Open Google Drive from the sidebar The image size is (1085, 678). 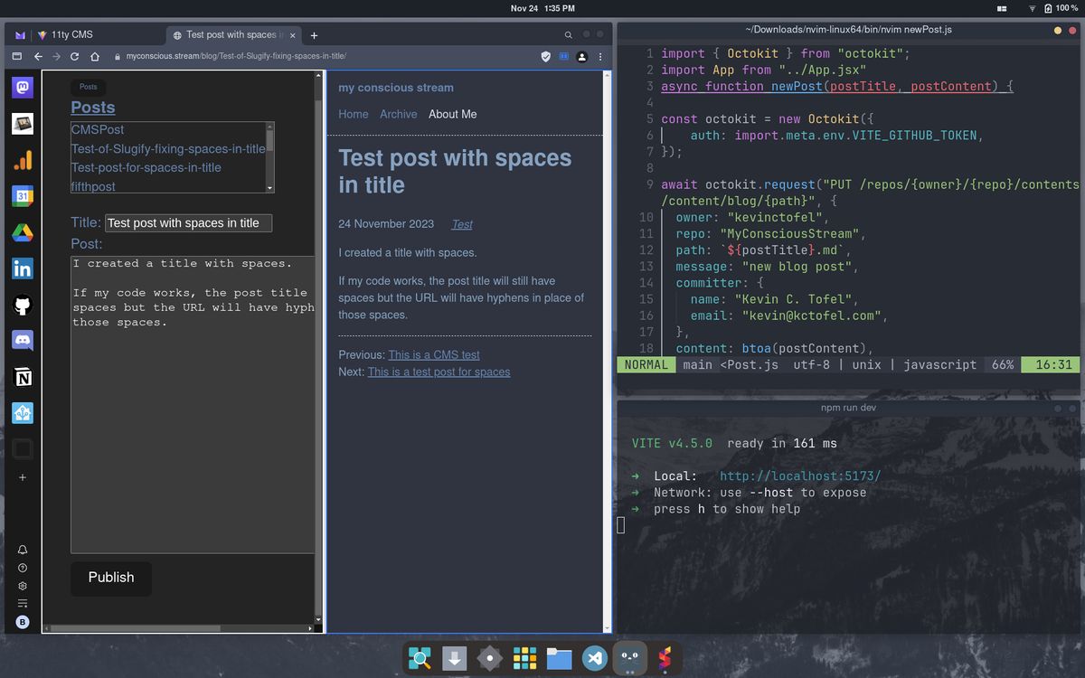pos(23,232)
